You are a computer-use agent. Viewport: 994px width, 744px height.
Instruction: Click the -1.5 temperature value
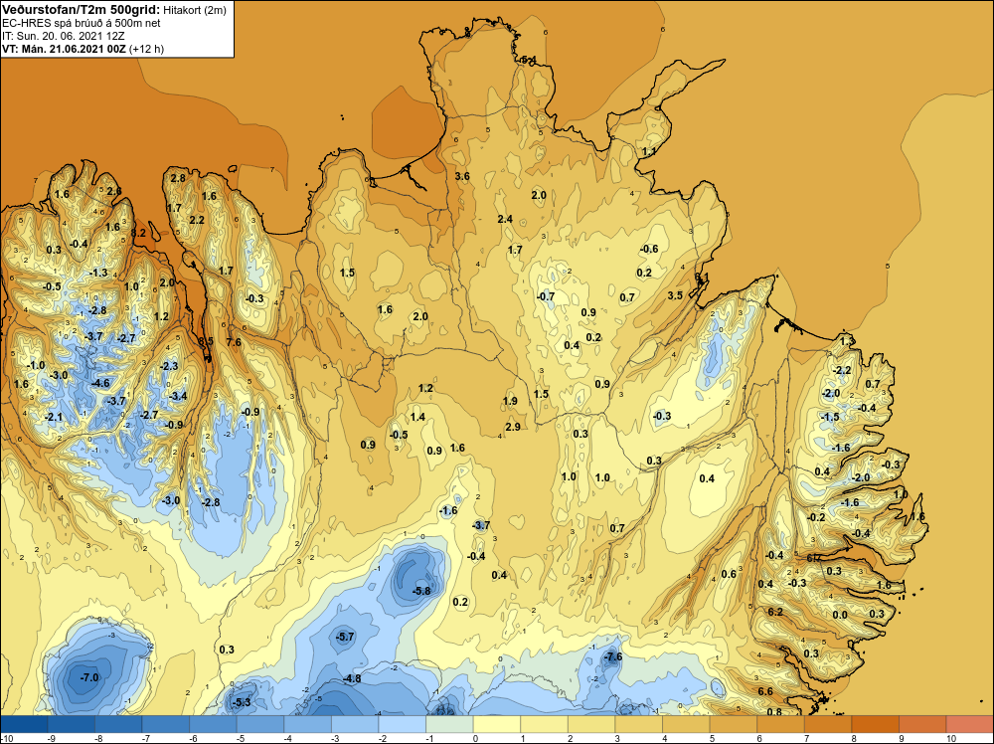coord(829,417)
